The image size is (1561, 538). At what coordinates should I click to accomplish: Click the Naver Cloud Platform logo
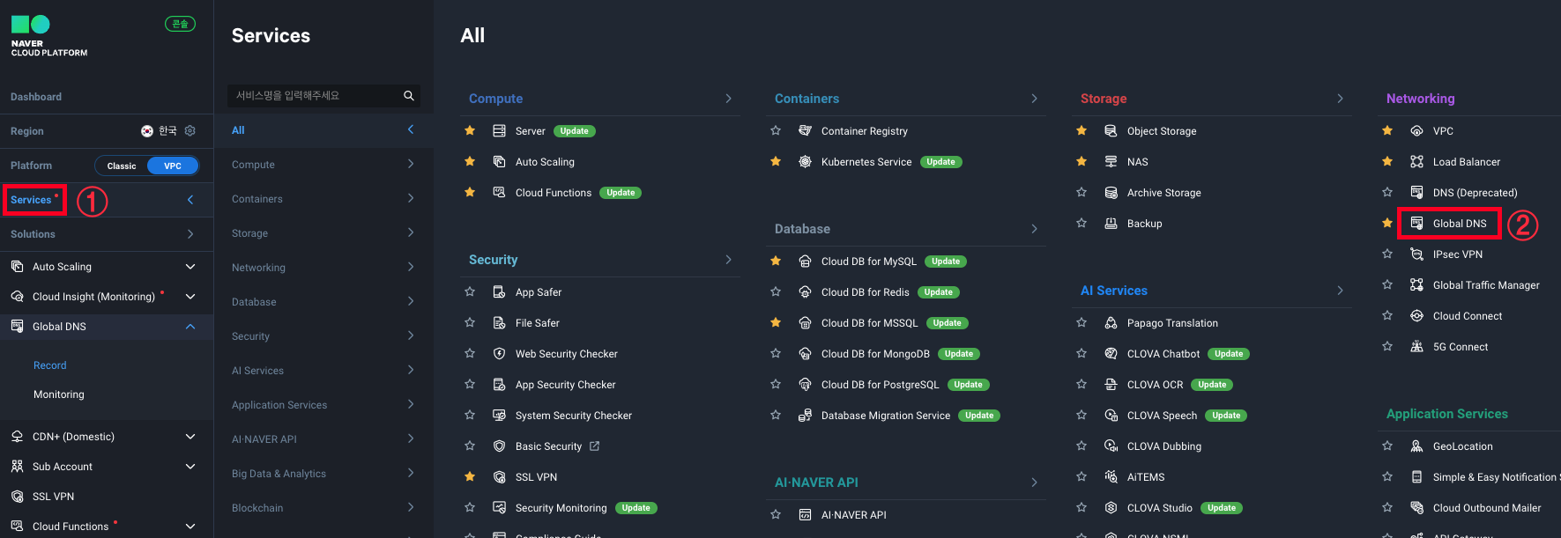click(x=48, y=36)
